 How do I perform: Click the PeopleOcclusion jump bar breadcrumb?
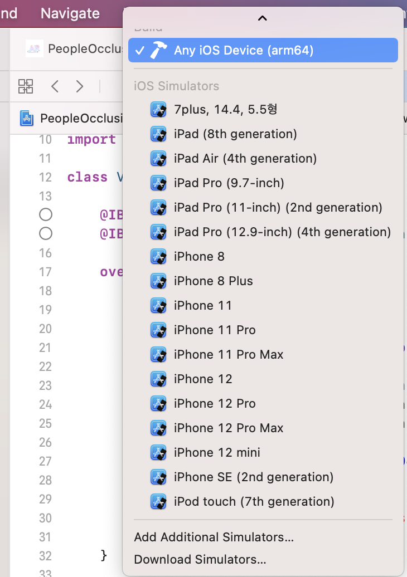coord(81,119)
